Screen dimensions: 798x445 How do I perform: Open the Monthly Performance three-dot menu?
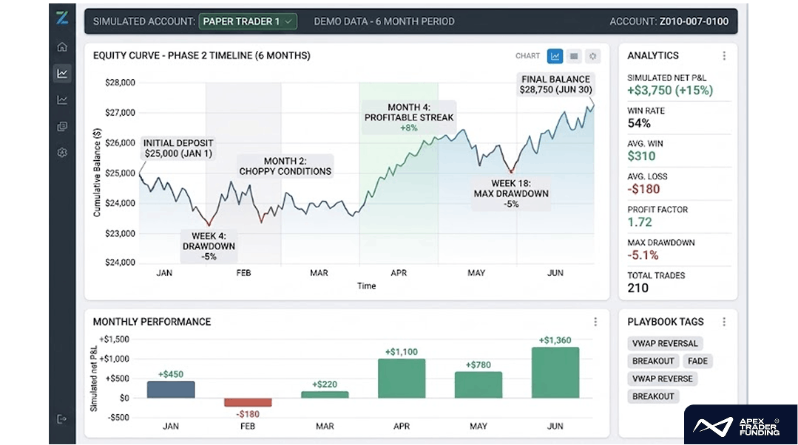[595, 322]
